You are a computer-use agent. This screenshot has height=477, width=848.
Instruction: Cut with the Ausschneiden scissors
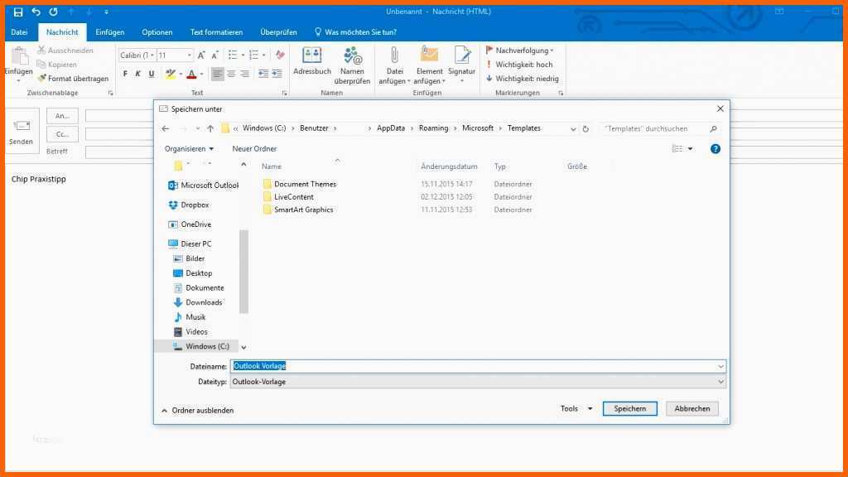click(x=65, y=51)
